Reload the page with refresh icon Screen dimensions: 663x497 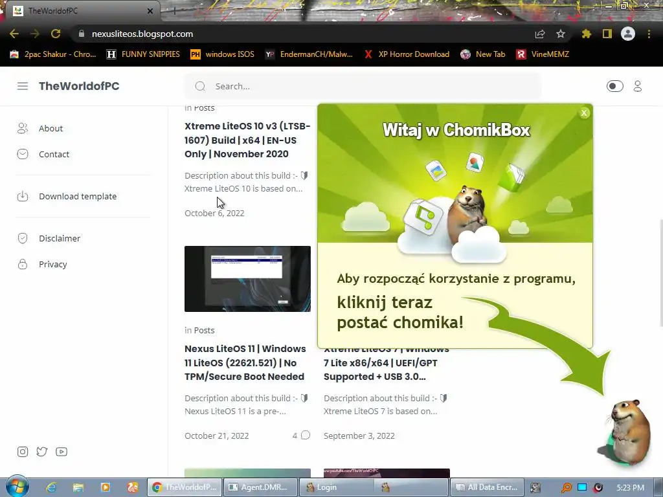56,34
